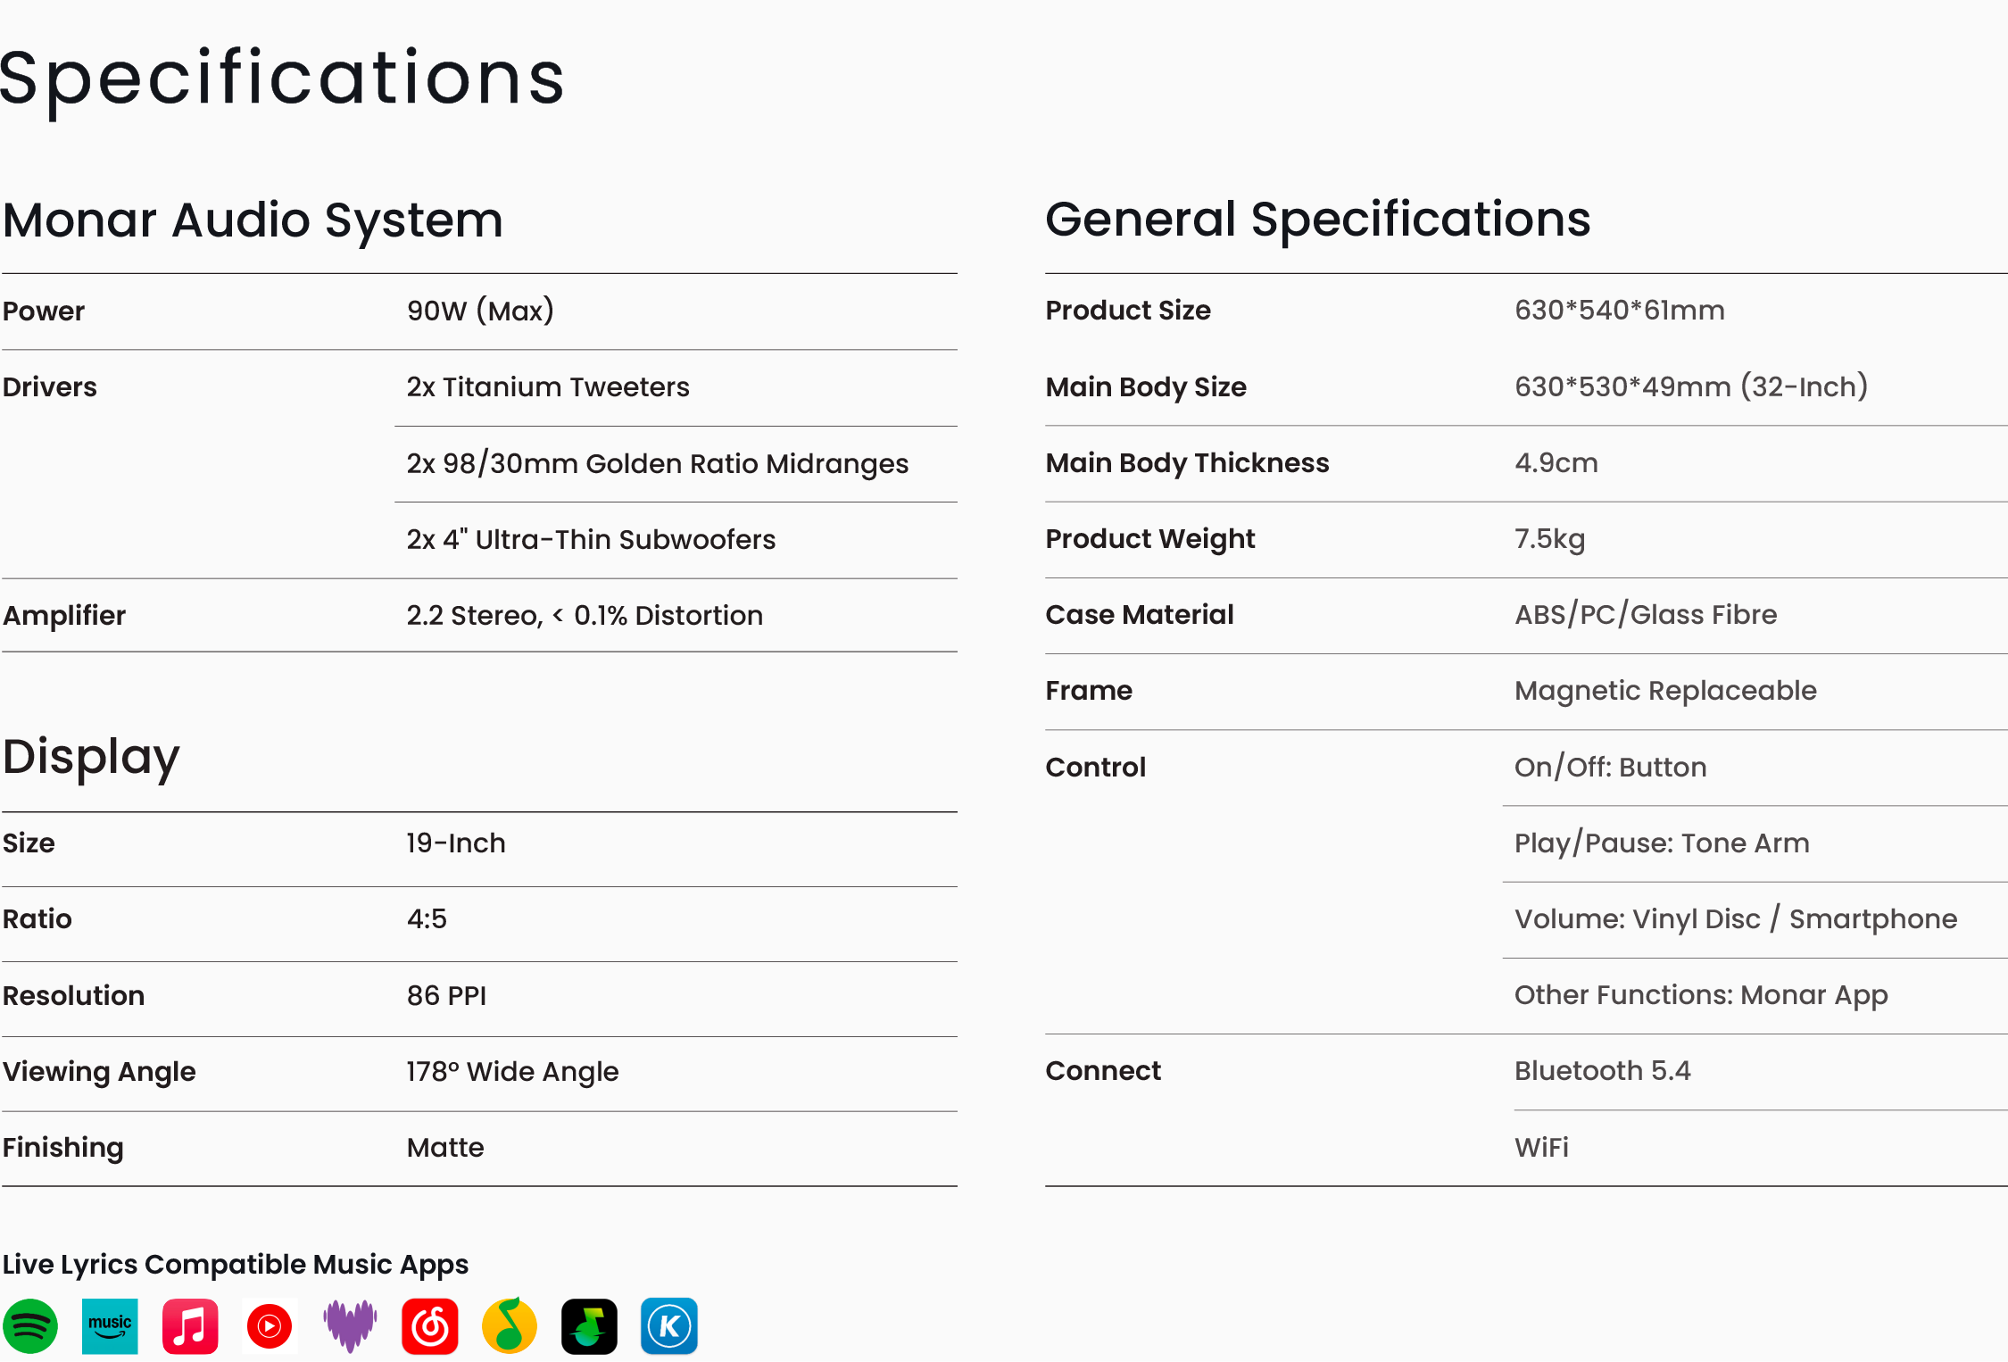Viewport: 2008px width, 1362px height.
Task: Click the YouTube Music icon
Action: point(270,1326)
